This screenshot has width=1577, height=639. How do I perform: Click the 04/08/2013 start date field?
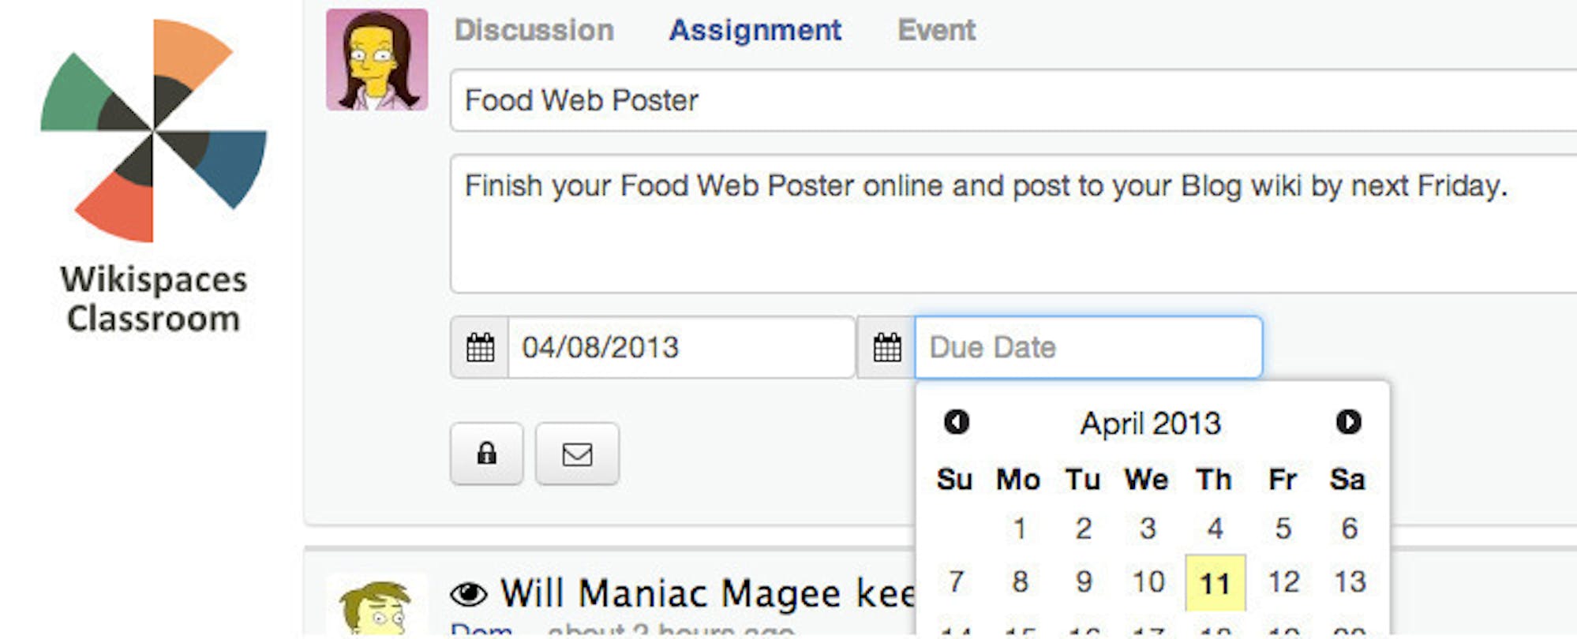681,347
